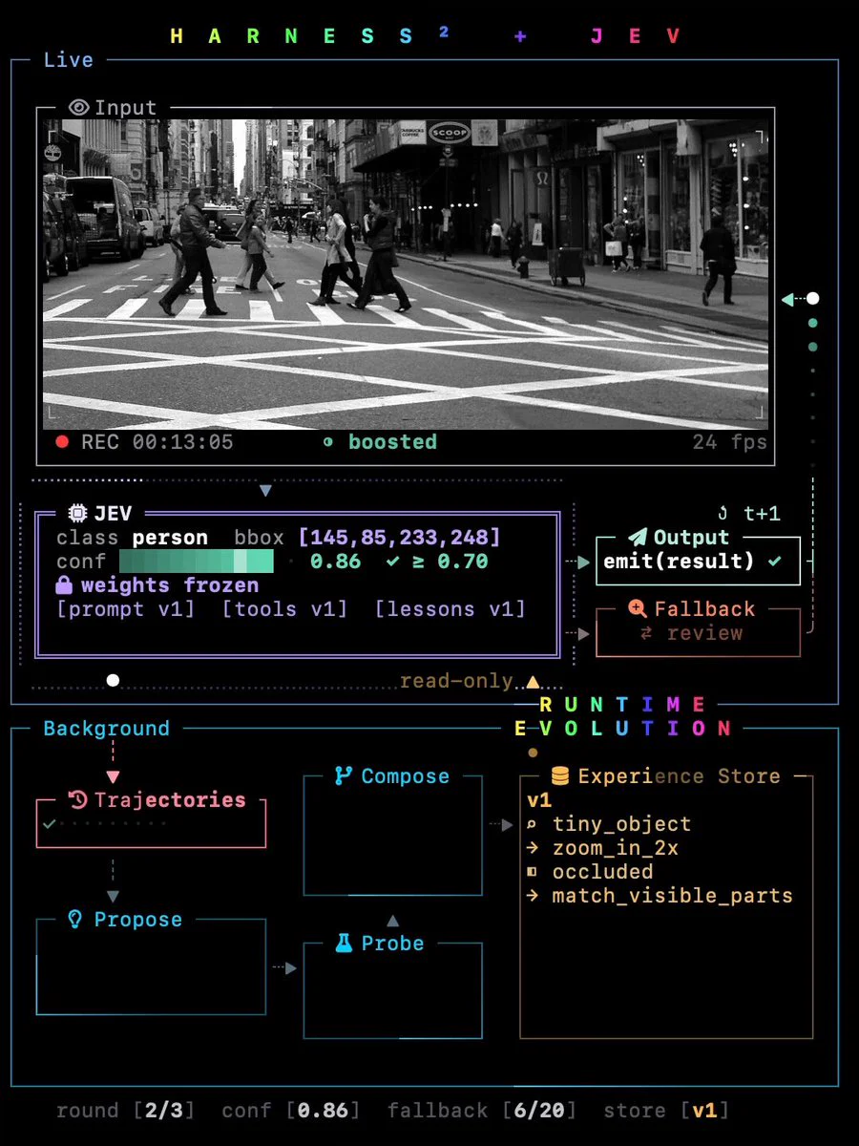859x1146 pixels.
Task: Click the Live panel label
Action: pos(69,60)
